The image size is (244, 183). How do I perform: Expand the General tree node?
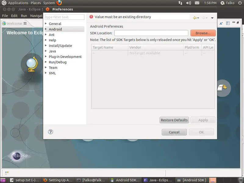[46, 23]
